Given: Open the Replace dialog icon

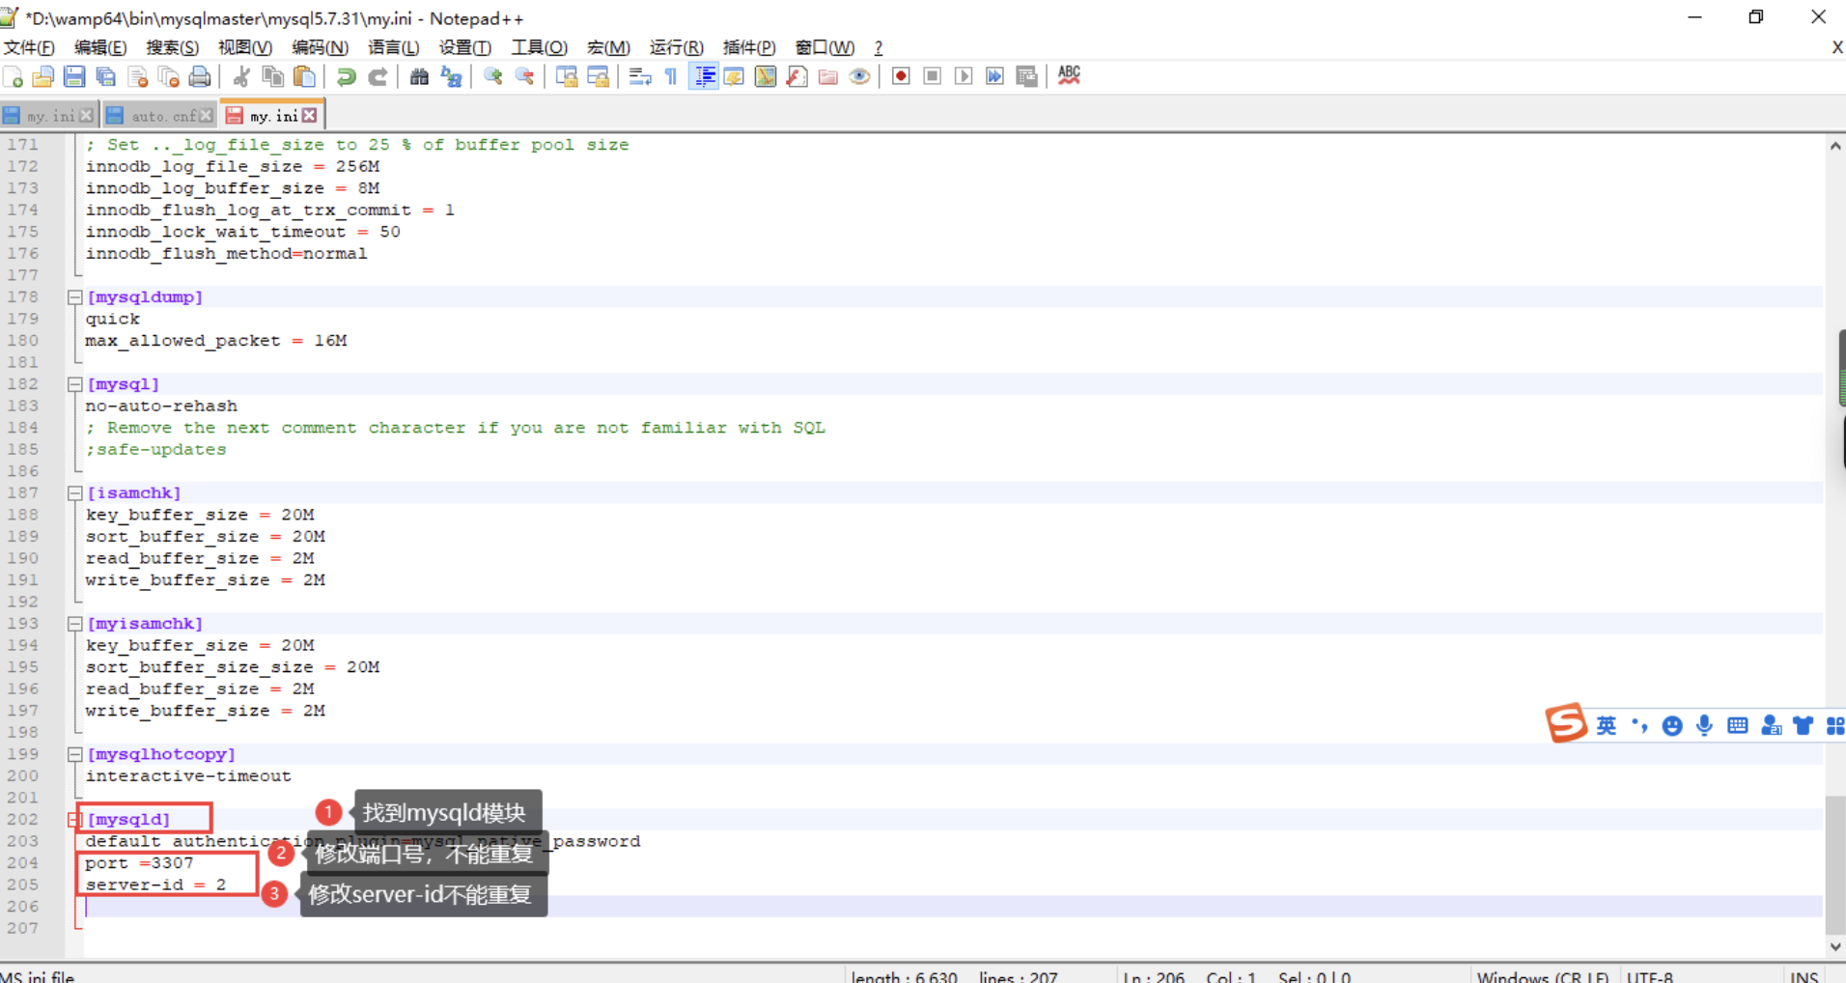Looking at the screenshot, I should (451, 76).
